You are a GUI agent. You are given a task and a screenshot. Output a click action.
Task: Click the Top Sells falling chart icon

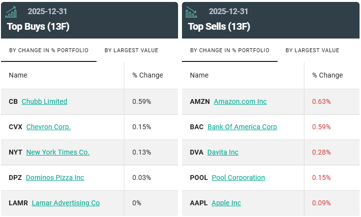tap(192, 12)
